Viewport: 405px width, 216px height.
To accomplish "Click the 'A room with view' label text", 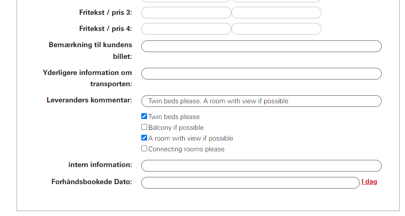I will pos(191,138).
